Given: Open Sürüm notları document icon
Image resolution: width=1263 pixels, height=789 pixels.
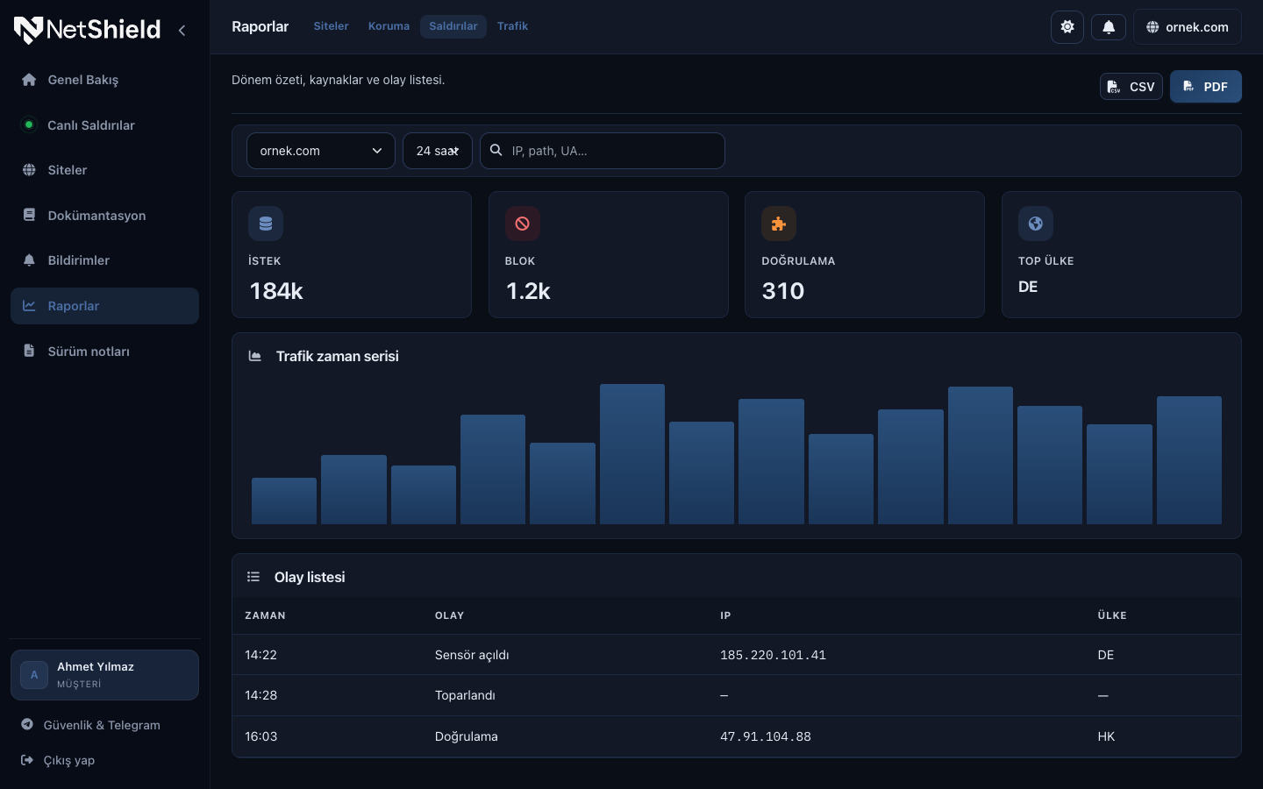Looking at the screenshot, I should click(29, 351).
